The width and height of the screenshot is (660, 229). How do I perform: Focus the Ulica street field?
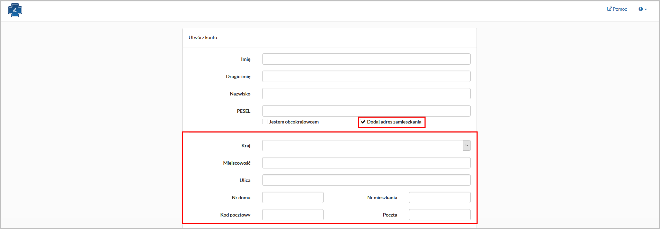pos(366,180)
